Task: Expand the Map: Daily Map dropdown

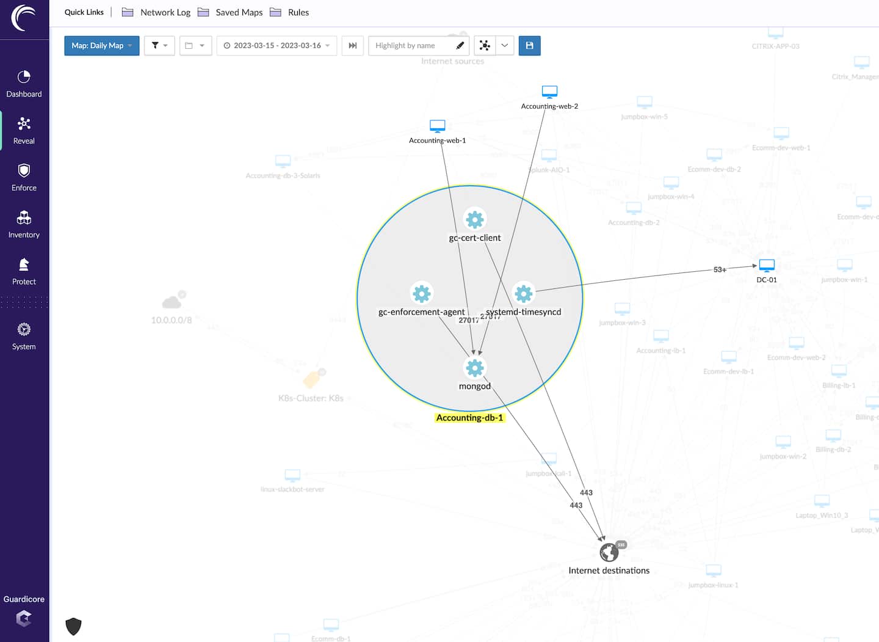Action: coord(101,46)
